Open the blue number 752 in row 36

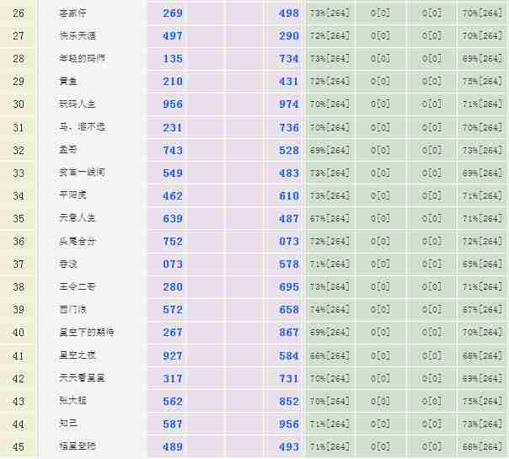173,241
